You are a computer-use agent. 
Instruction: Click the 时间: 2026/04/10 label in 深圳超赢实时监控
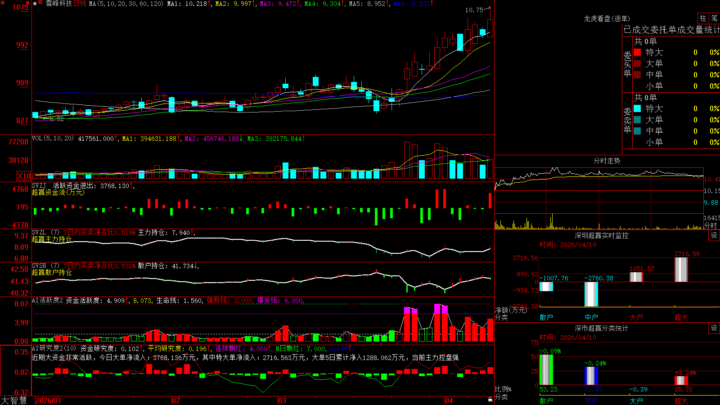[568, 245]
